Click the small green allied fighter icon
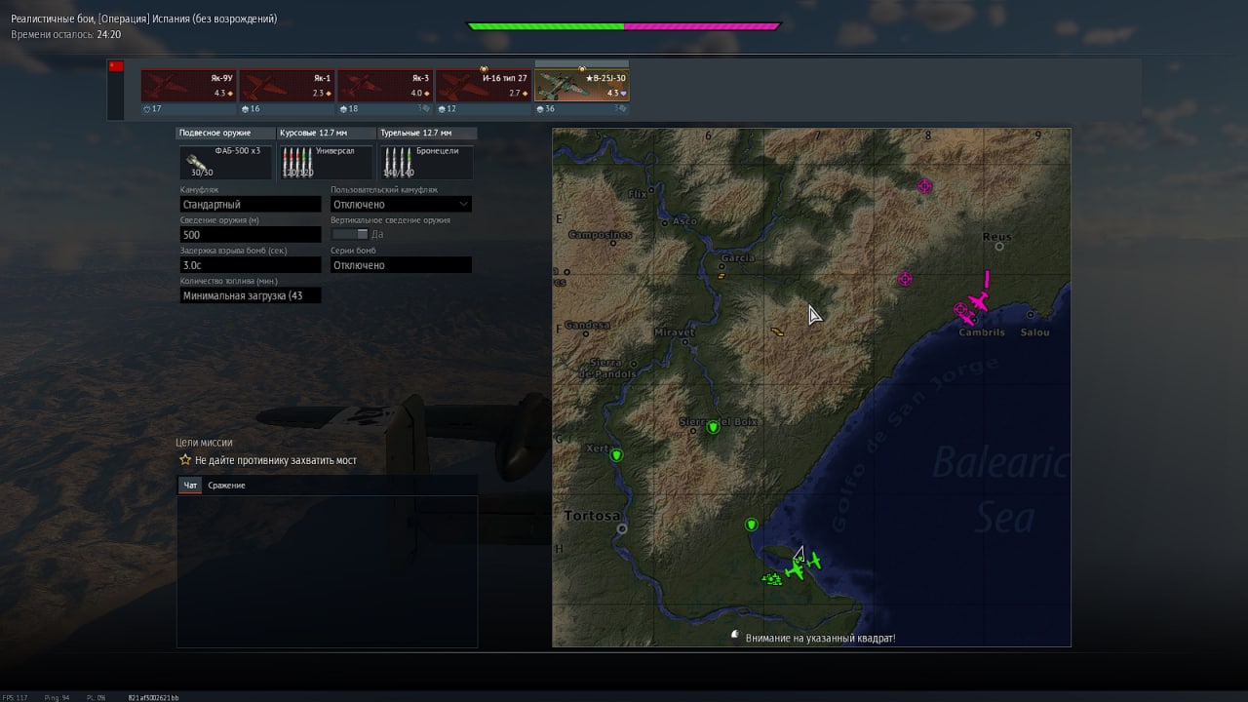 (813, 561)
